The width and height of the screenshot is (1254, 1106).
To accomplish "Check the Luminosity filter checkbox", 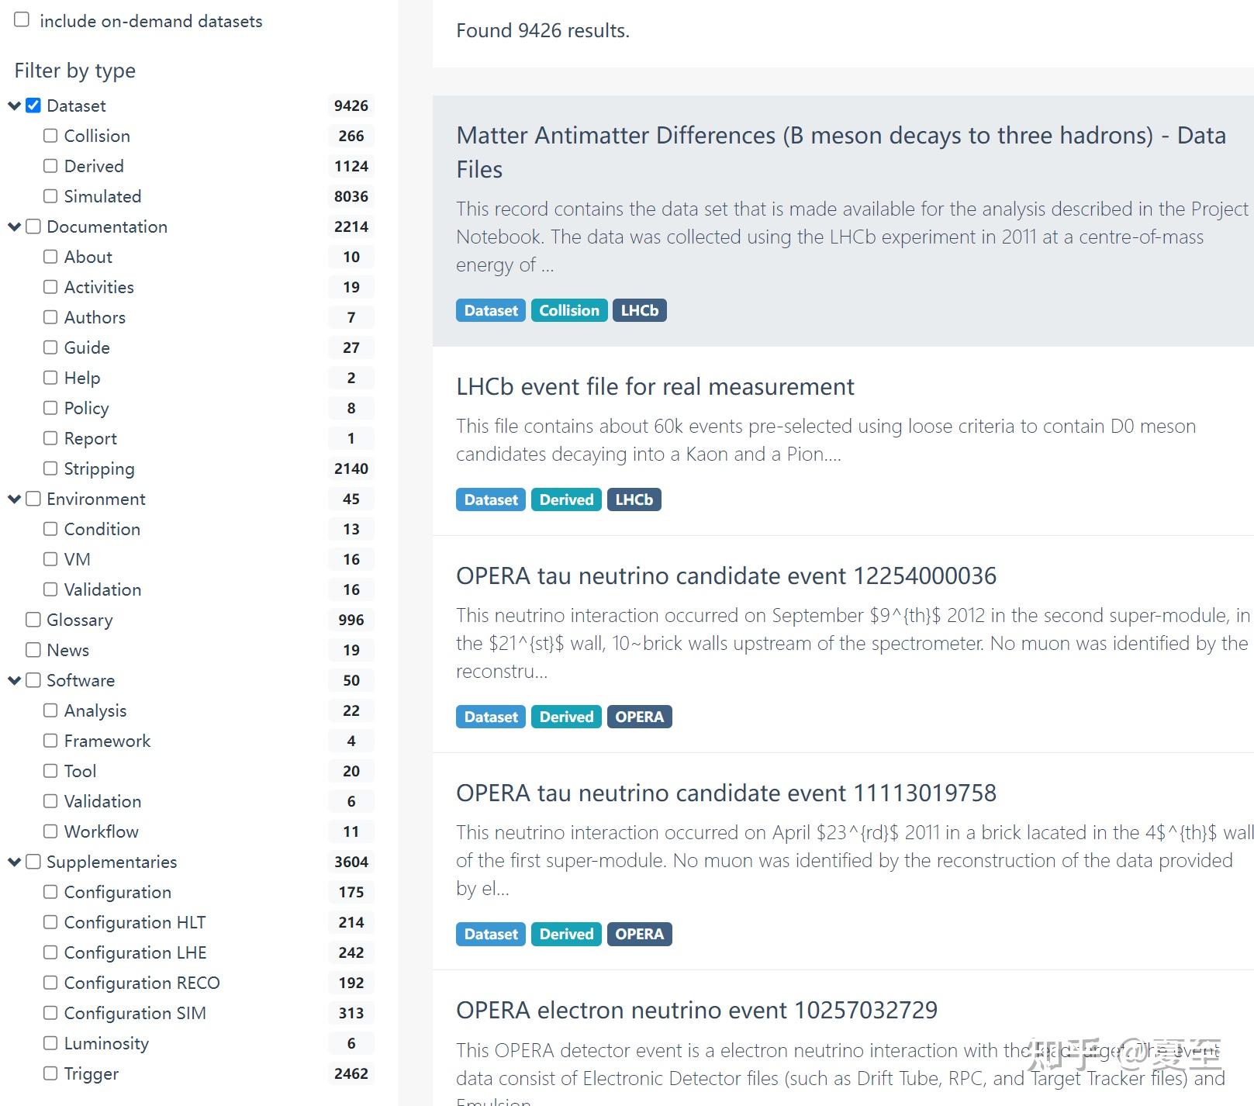I will 50,1043.
